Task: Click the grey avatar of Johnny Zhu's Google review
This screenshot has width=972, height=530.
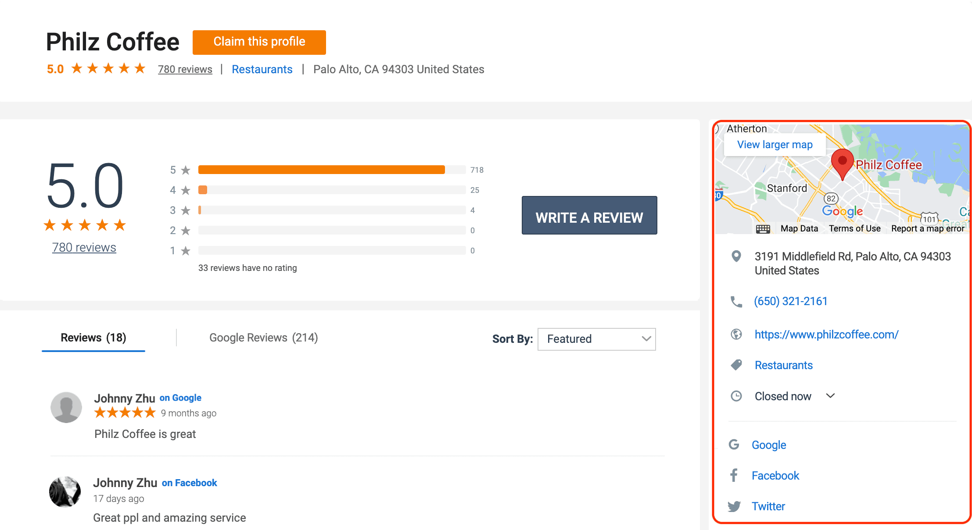Action: tap(66, 407)
